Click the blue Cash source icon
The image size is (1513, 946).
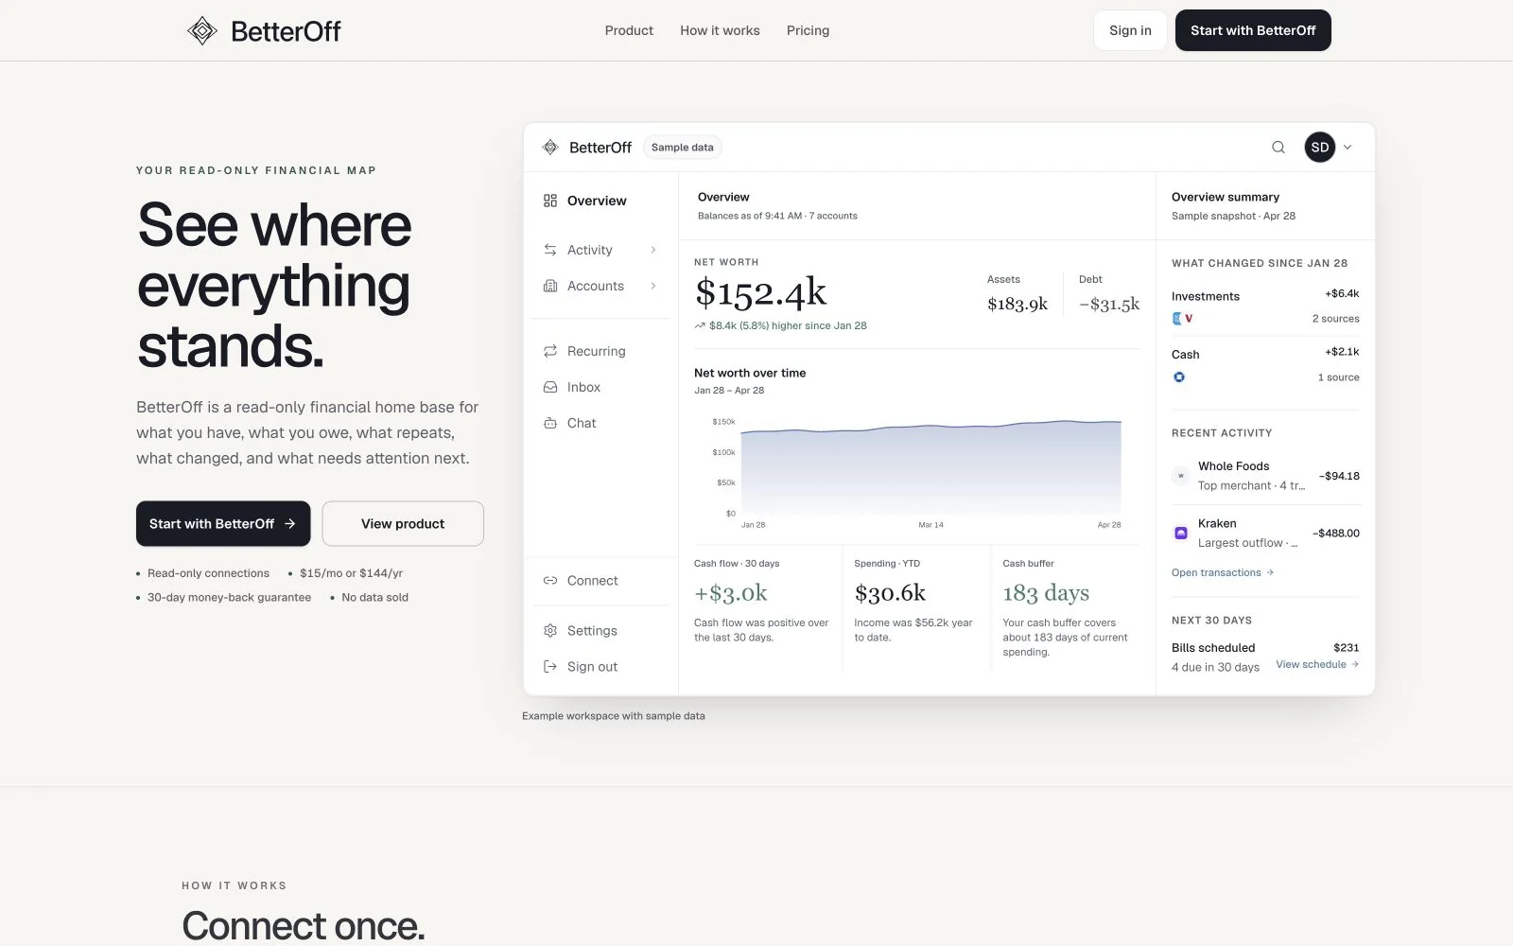tap(1178, 377)
